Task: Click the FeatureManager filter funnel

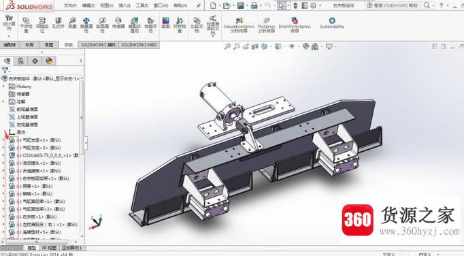Action: [x=5, y=70]
